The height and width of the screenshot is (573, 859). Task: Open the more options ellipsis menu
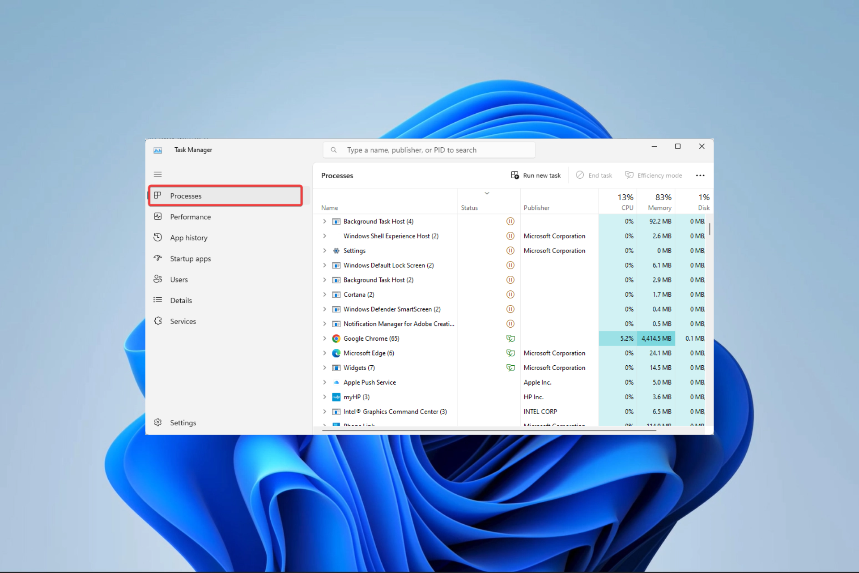pos(700,175)
